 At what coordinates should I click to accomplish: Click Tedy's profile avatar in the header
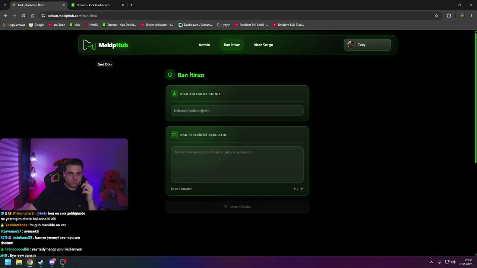[351, 45]
